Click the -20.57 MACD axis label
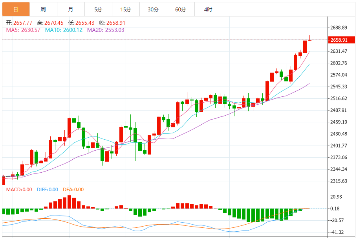 point(337,220)
